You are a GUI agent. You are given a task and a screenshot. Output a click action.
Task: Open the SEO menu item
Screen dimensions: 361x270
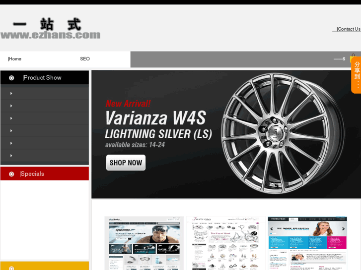(x=85, y=59)
